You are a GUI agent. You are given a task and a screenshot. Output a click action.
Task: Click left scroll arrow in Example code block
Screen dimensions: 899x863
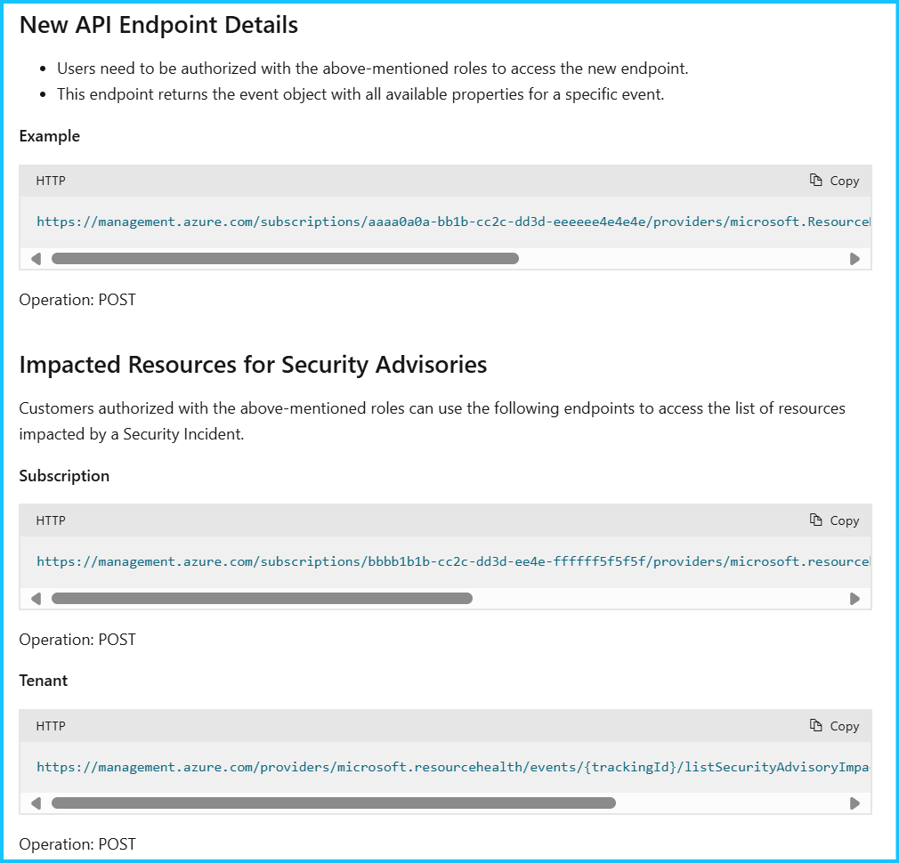36,259
